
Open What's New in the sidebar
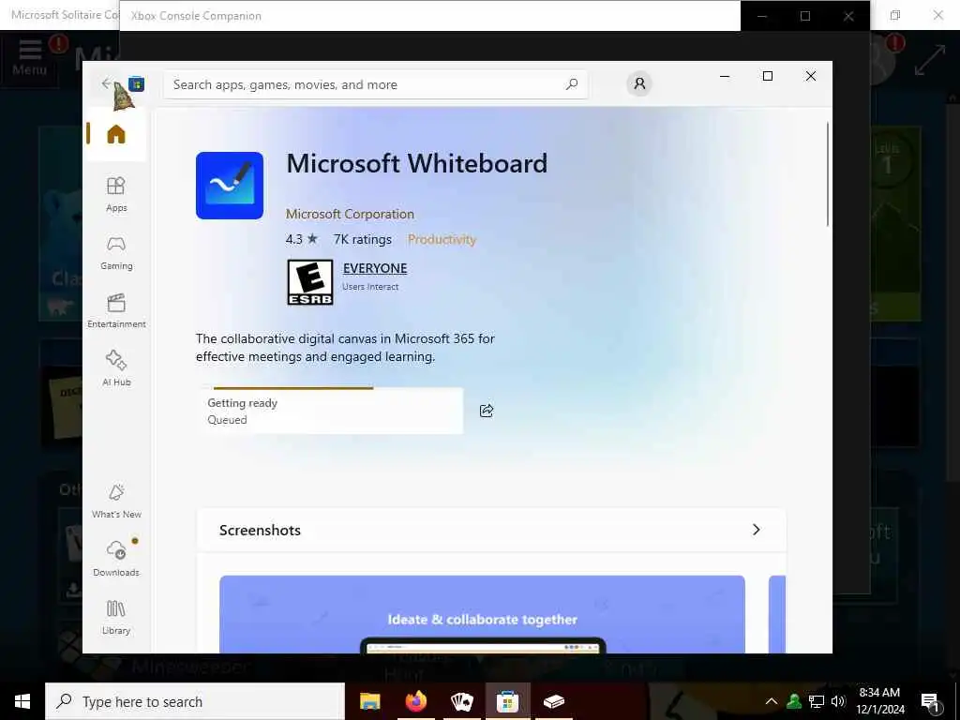[116, 501]
